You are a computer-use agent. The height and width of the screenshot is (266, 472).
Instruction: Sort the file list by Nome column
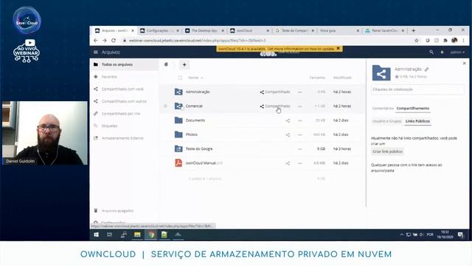coord(195,78)
